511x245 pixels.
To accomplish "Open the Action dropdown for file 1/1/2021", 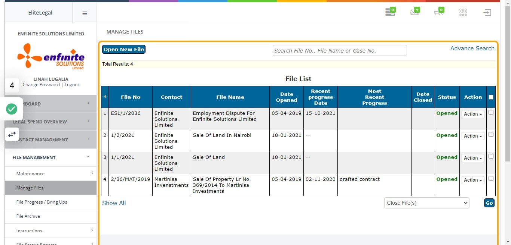I will coord(473,158).
